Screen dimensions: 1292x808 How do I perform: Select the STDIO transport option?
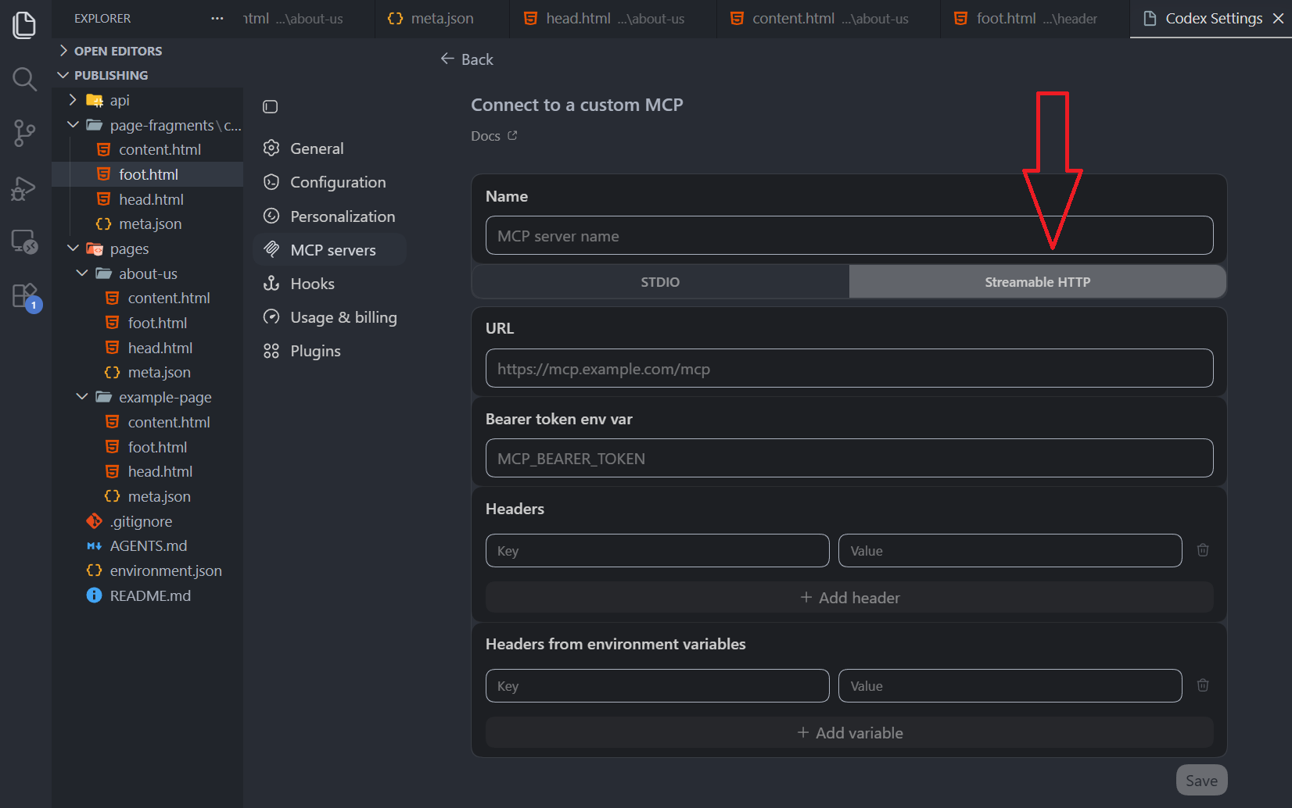click(x=660, y=282)
